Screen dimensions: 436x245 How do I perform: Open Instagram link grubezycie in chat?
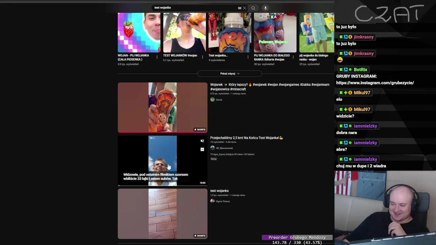[375, 83]
